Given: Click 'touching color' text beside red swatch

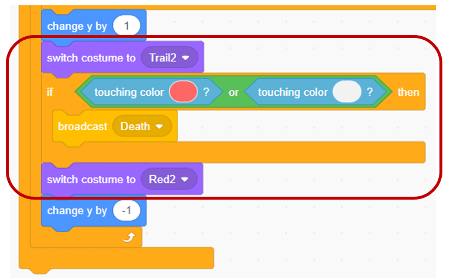Looking at the screenshot, I should (x=129, y=92).
